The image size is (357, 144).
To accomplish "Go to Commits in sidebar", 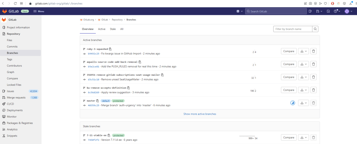I will pos(12,47).
